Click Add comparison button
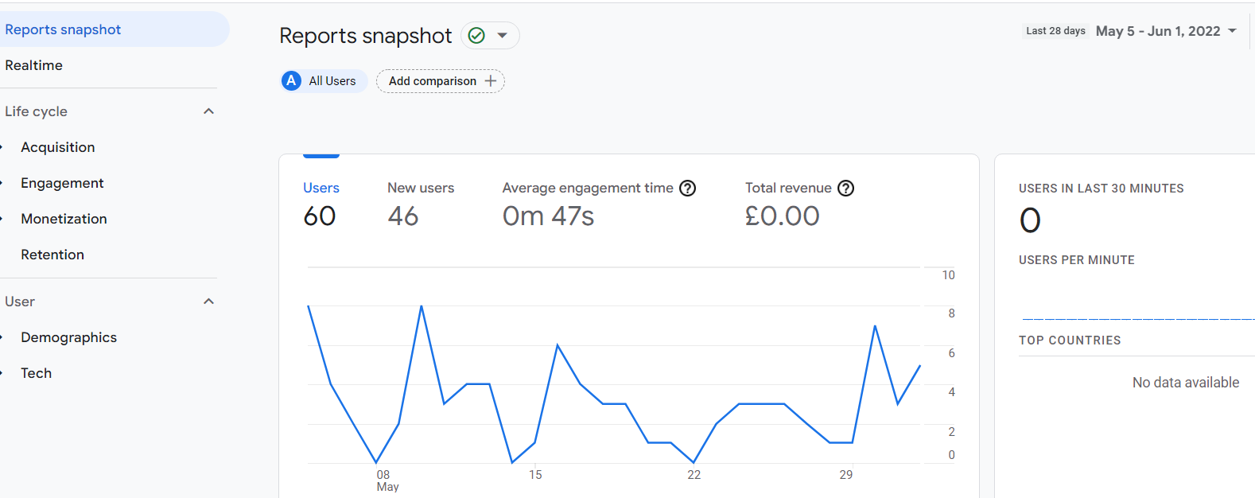The width and height of the screenshot is (1255, 498). click(x=441, y=81)
